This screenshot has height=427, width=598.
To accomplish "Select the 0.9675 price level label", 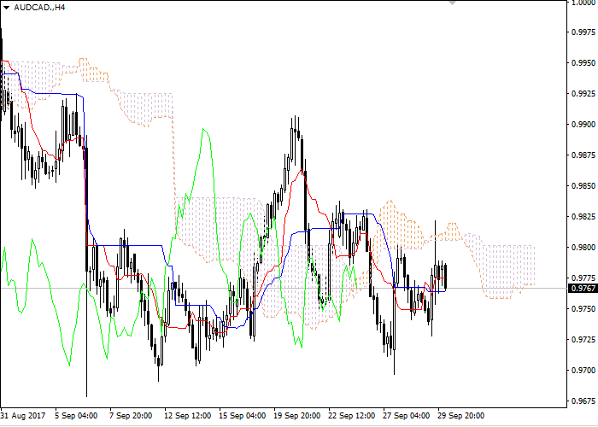I will point(583,401).
